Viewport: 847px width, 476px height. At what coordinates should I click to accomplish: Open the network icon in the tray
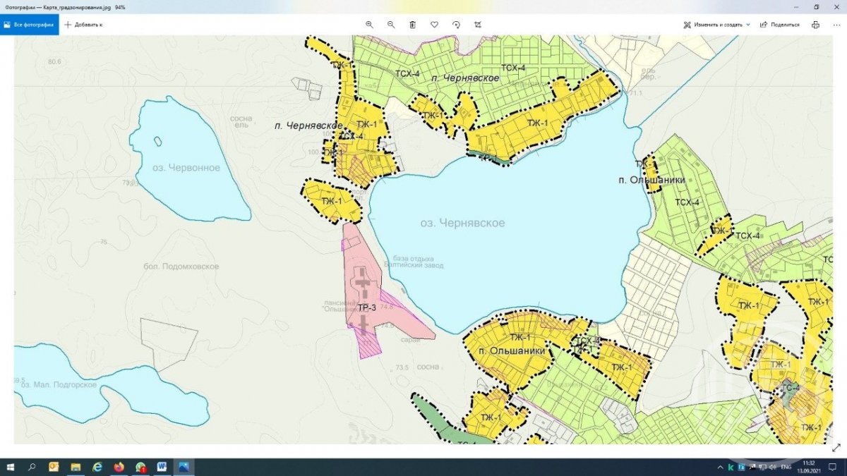click(x=762, y=467)
